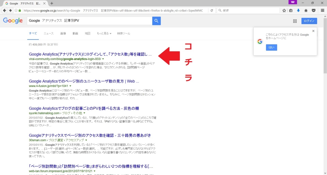Screen dimensions: 327x175
Task: Go back with the back arrow
Action: coord(4,11)
